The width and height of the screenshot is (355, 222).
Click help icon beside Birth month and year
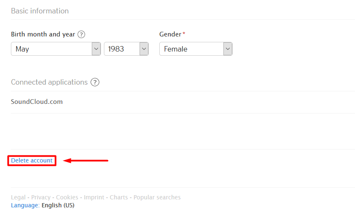tap(81, 34)
